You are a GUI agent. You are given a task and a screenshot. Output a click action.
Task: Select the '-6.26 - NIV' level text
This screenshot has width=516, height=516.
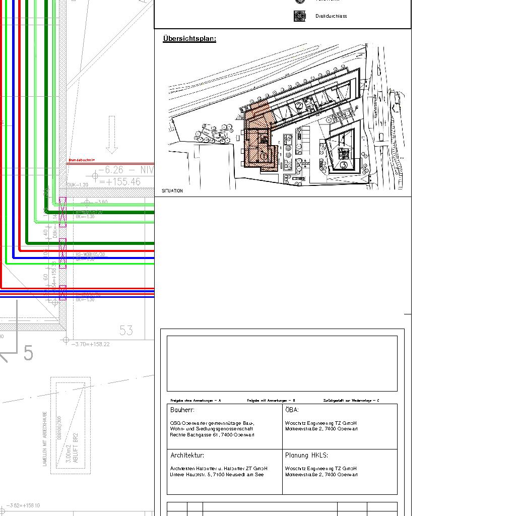tap(126, 170)
